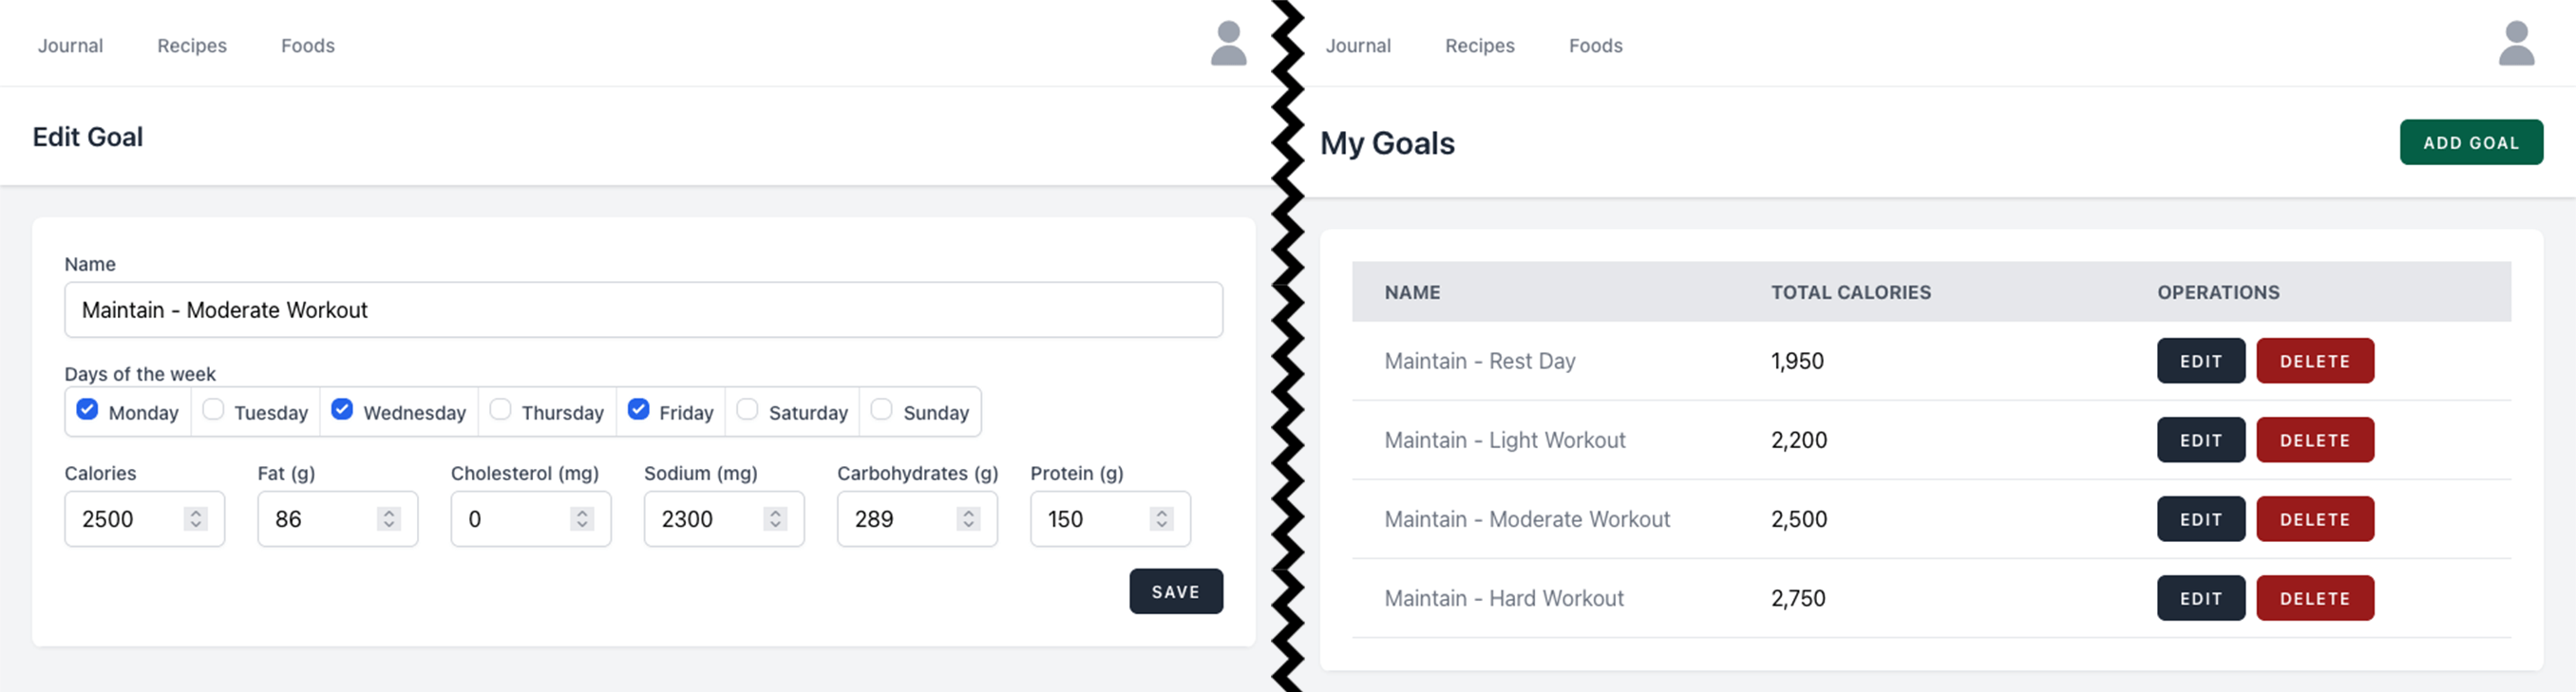
Task: Click the Sodium stepper arrows
Action: point(775,519)
